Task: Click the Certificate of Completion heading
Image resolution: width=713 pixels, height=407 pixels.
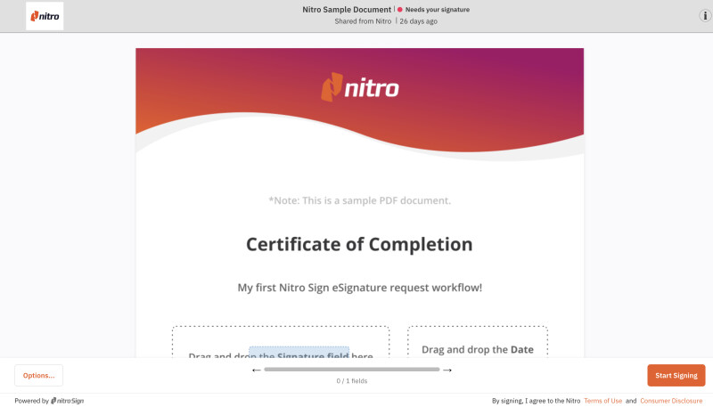Action: (x=359, y=244)
